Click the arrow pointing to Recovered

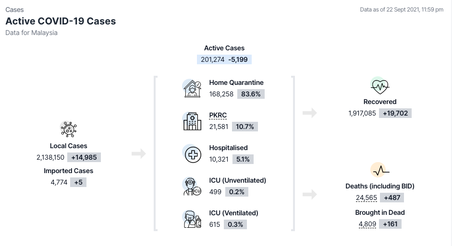(310, 113)
